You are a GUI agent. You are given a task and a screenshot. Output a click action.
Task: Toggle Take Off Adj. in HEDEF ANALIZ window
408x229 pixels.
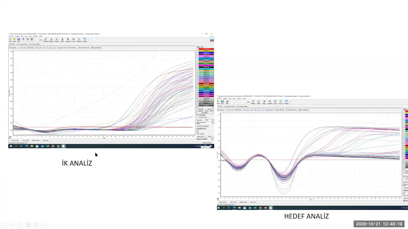coord(279,110)
